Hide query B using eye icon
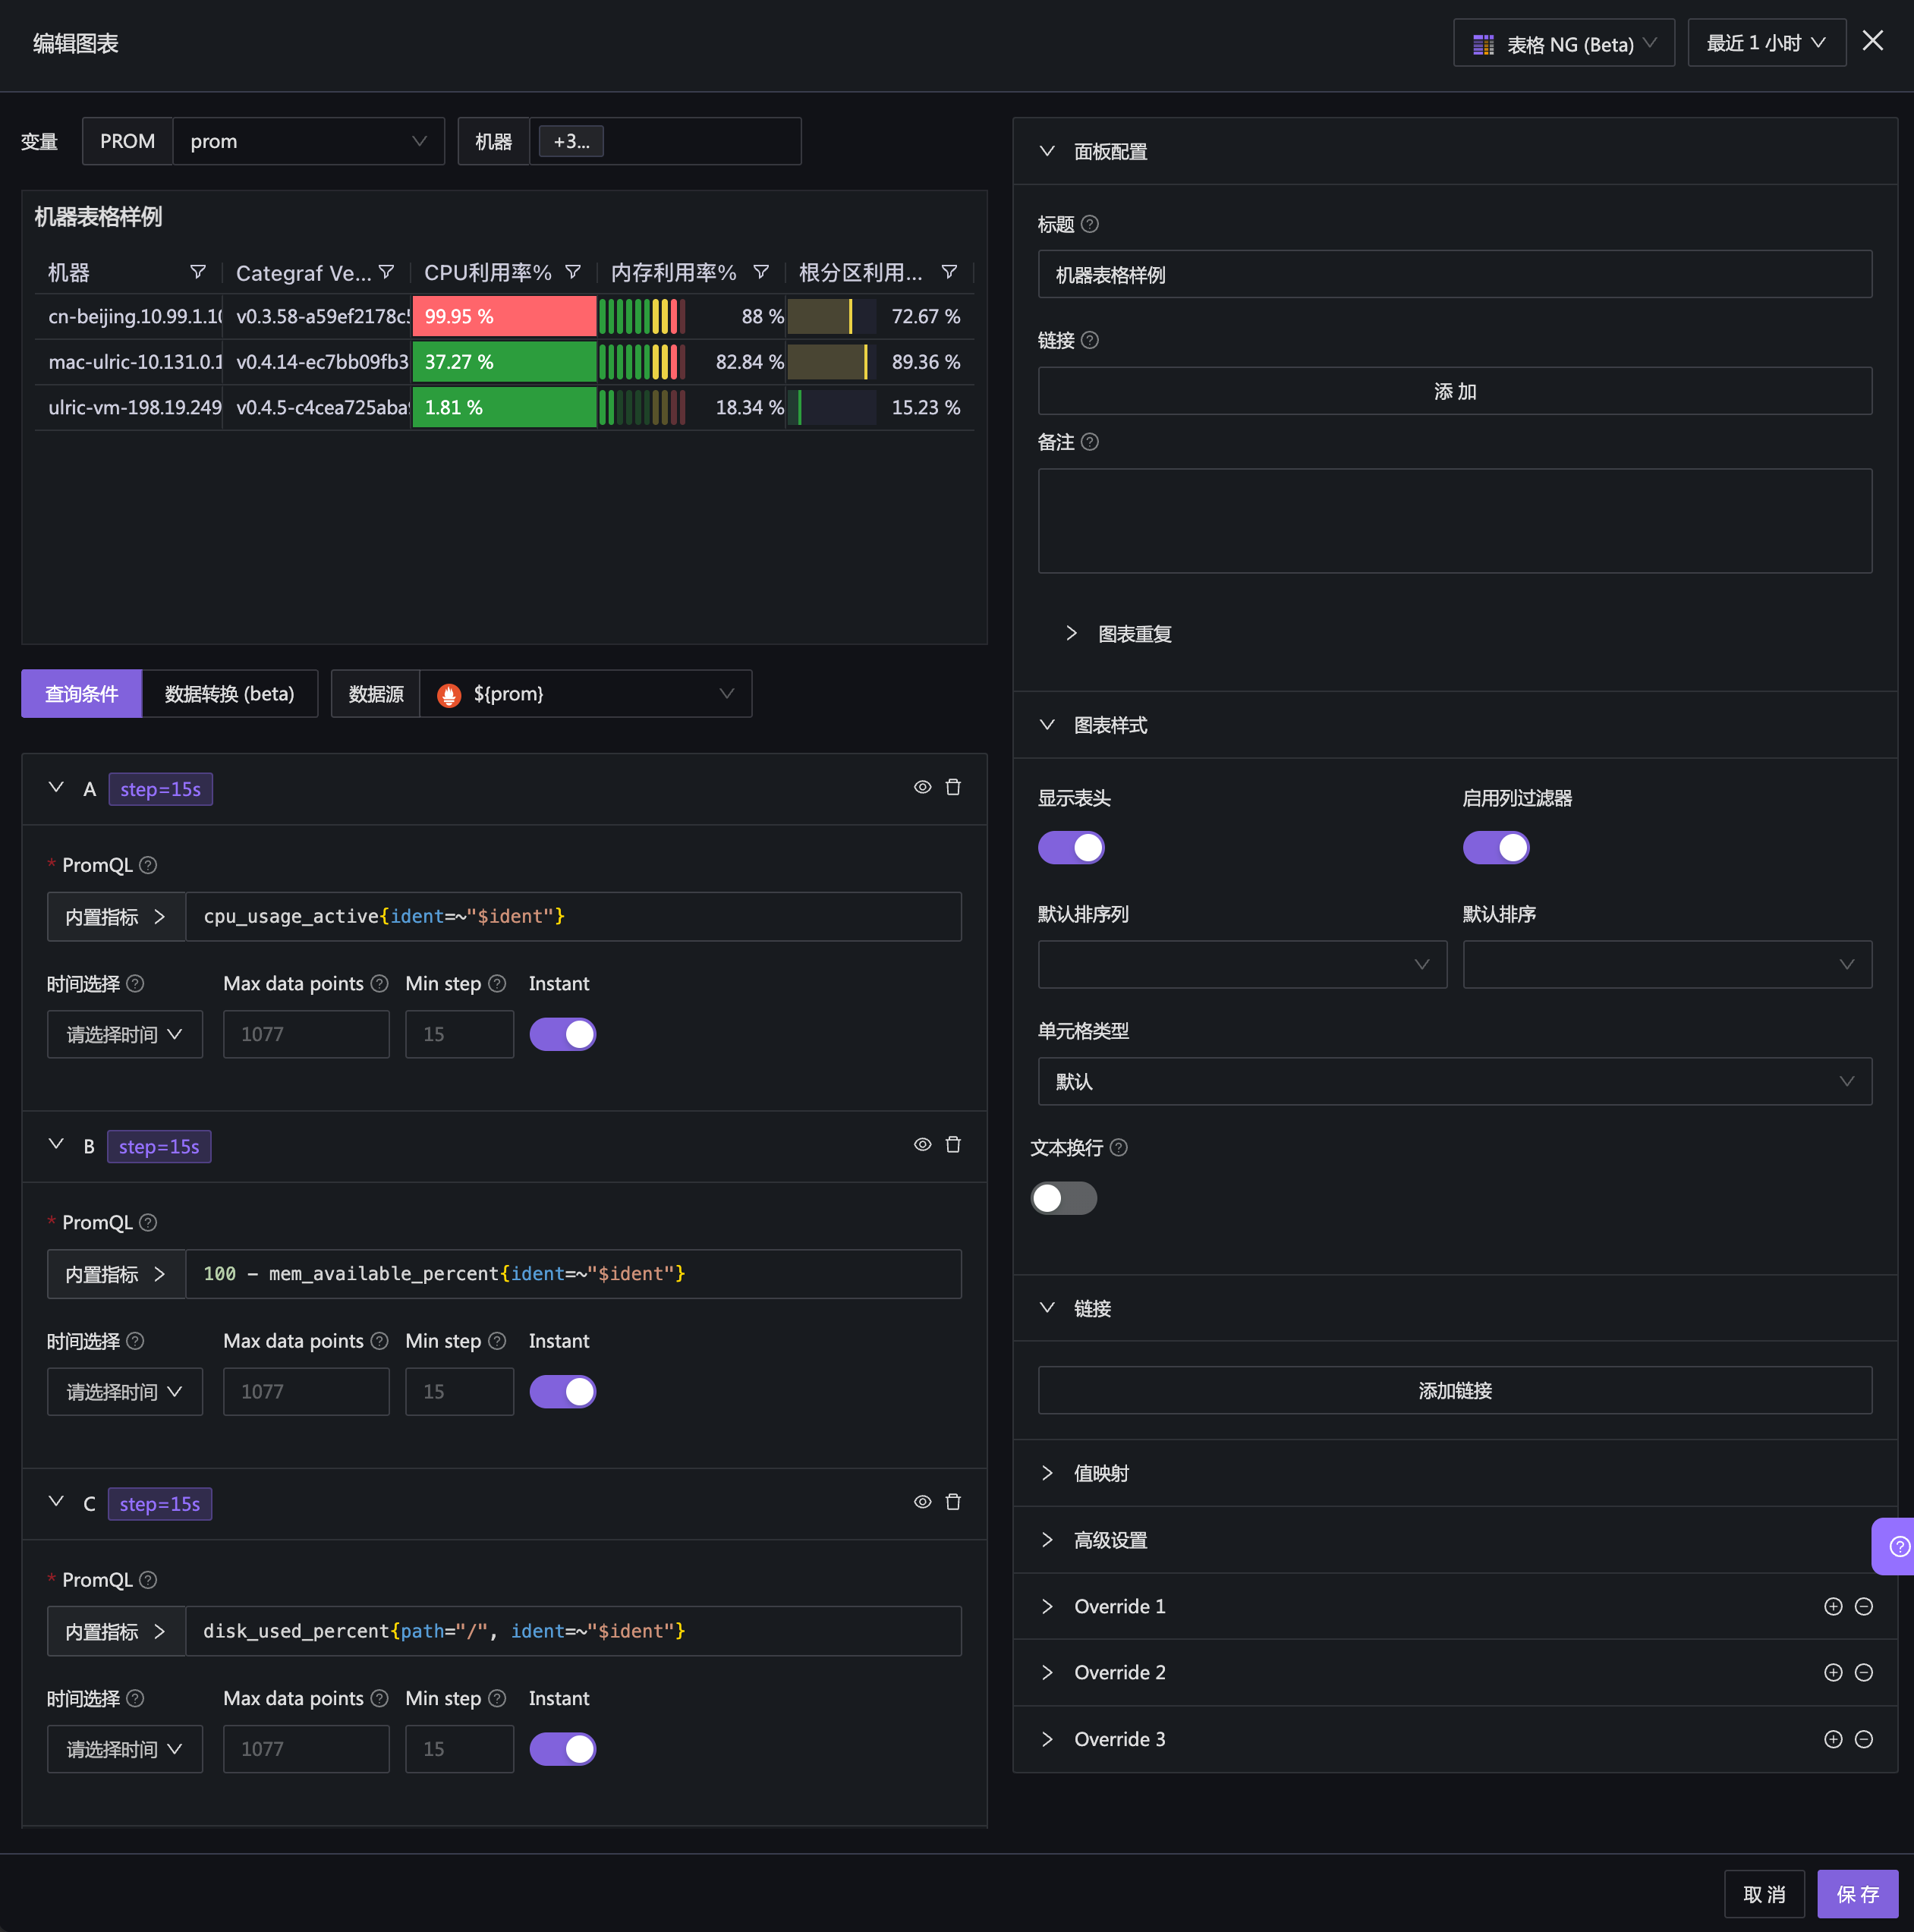 tap(922, 1145)
